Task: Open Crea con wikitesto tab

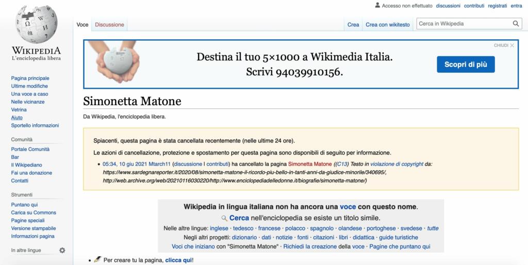Action: tap(388, 25)
